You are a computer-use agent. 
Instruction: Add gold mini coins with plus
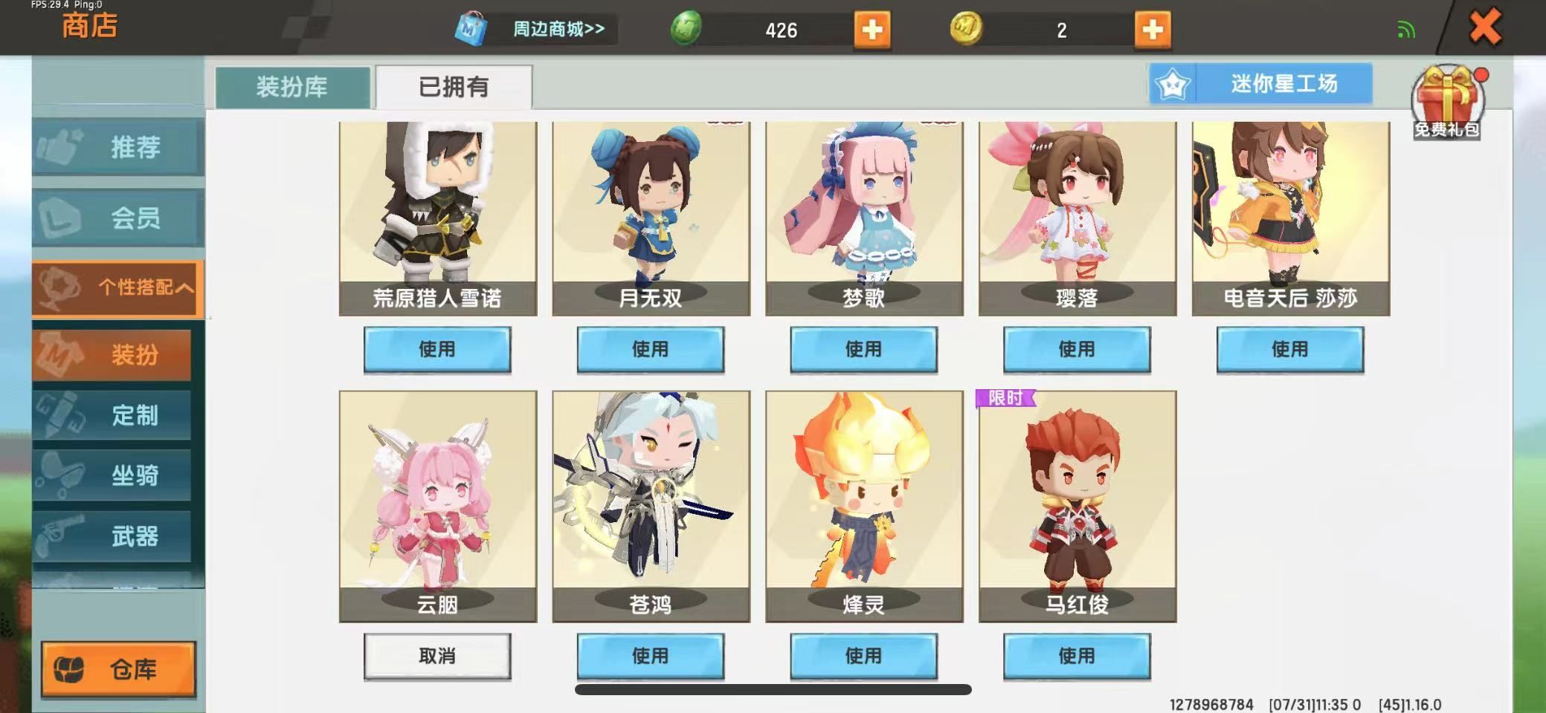pos(1153,30)
